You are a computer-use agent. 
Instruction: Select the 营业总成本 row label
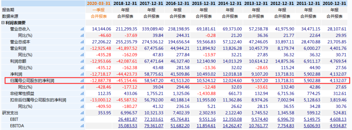20,42
